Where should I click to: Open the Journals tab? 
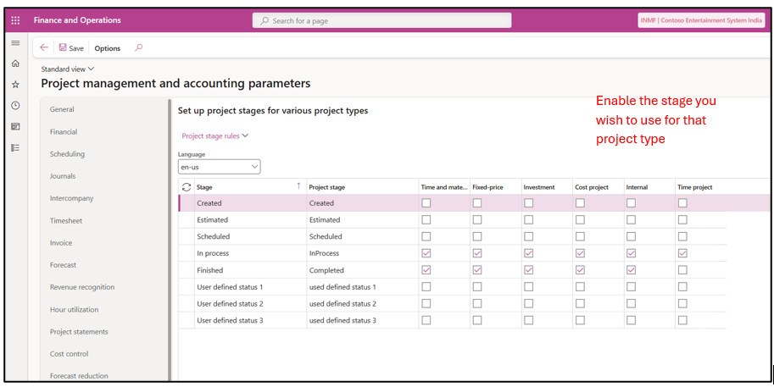(63, 176)
